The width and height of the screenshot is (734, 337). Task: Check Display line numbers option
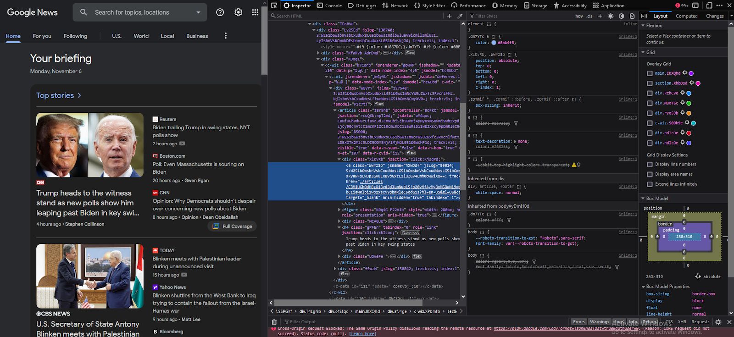(x=650, y=164)
